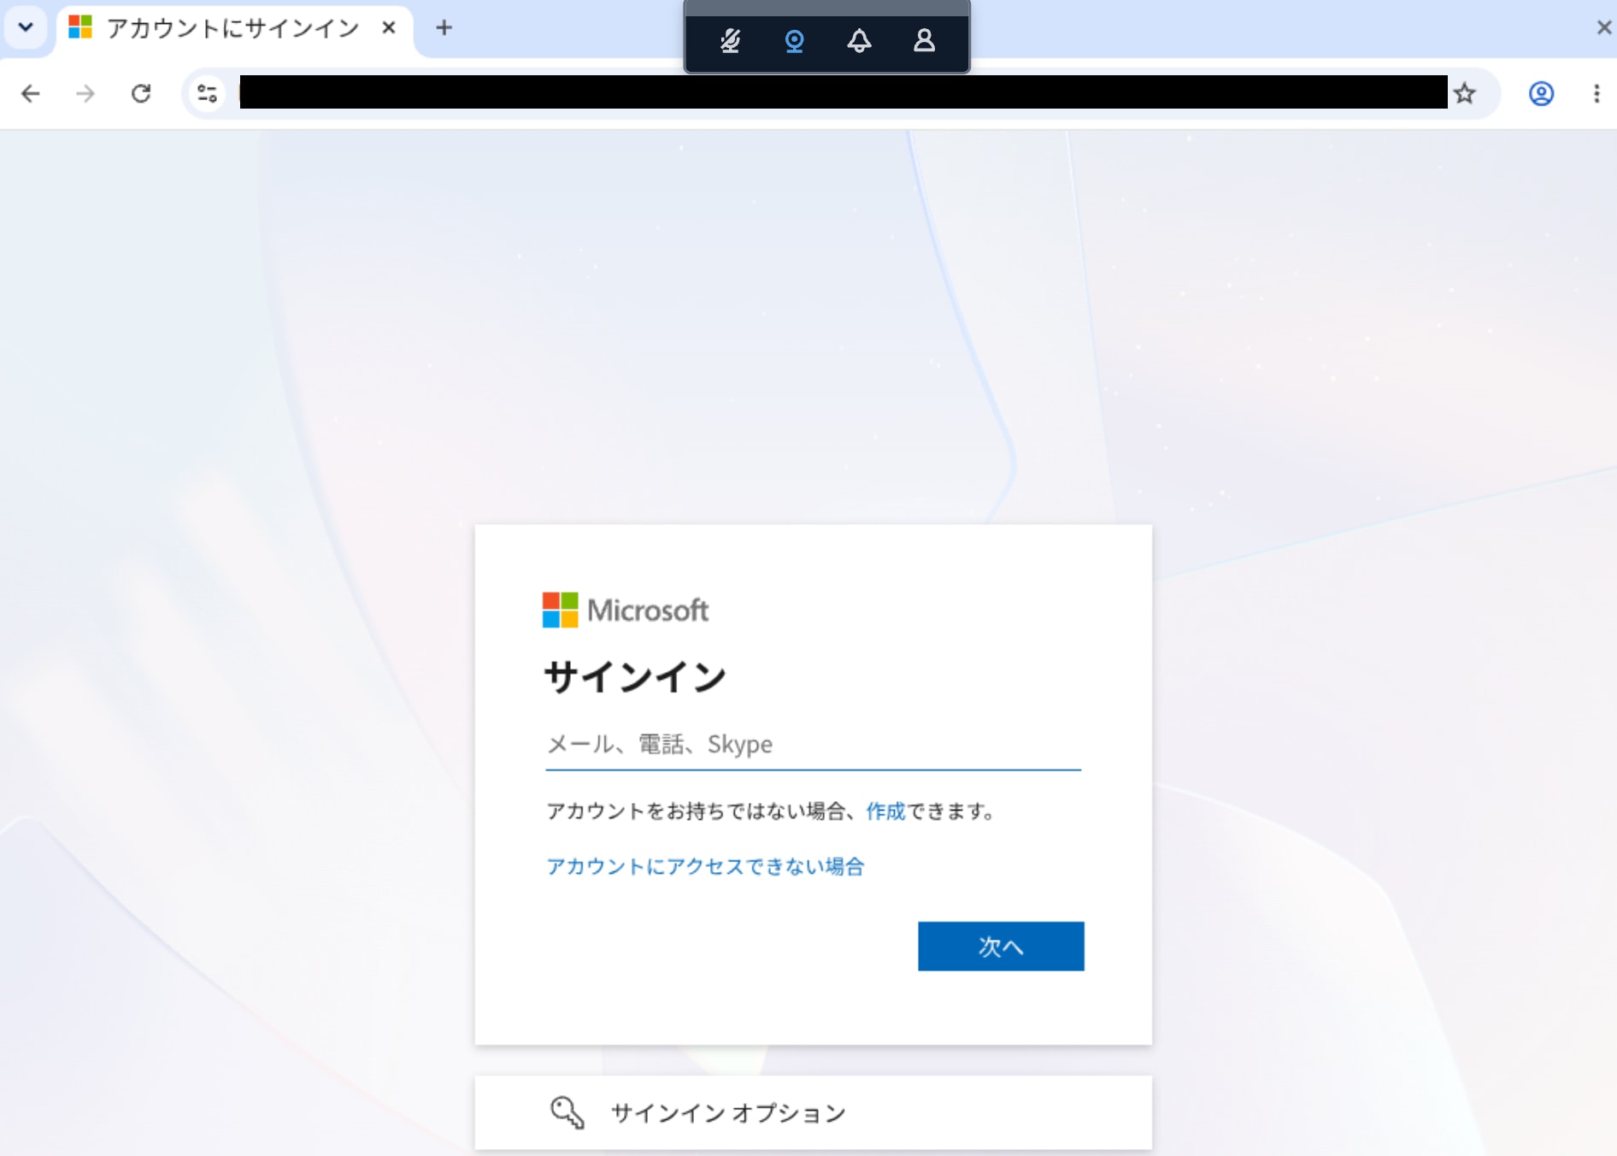Viewport: 1617px width, 1156px height.
Task: Click the webcam icon in overlay toolbar
Action: coord(794,41)
